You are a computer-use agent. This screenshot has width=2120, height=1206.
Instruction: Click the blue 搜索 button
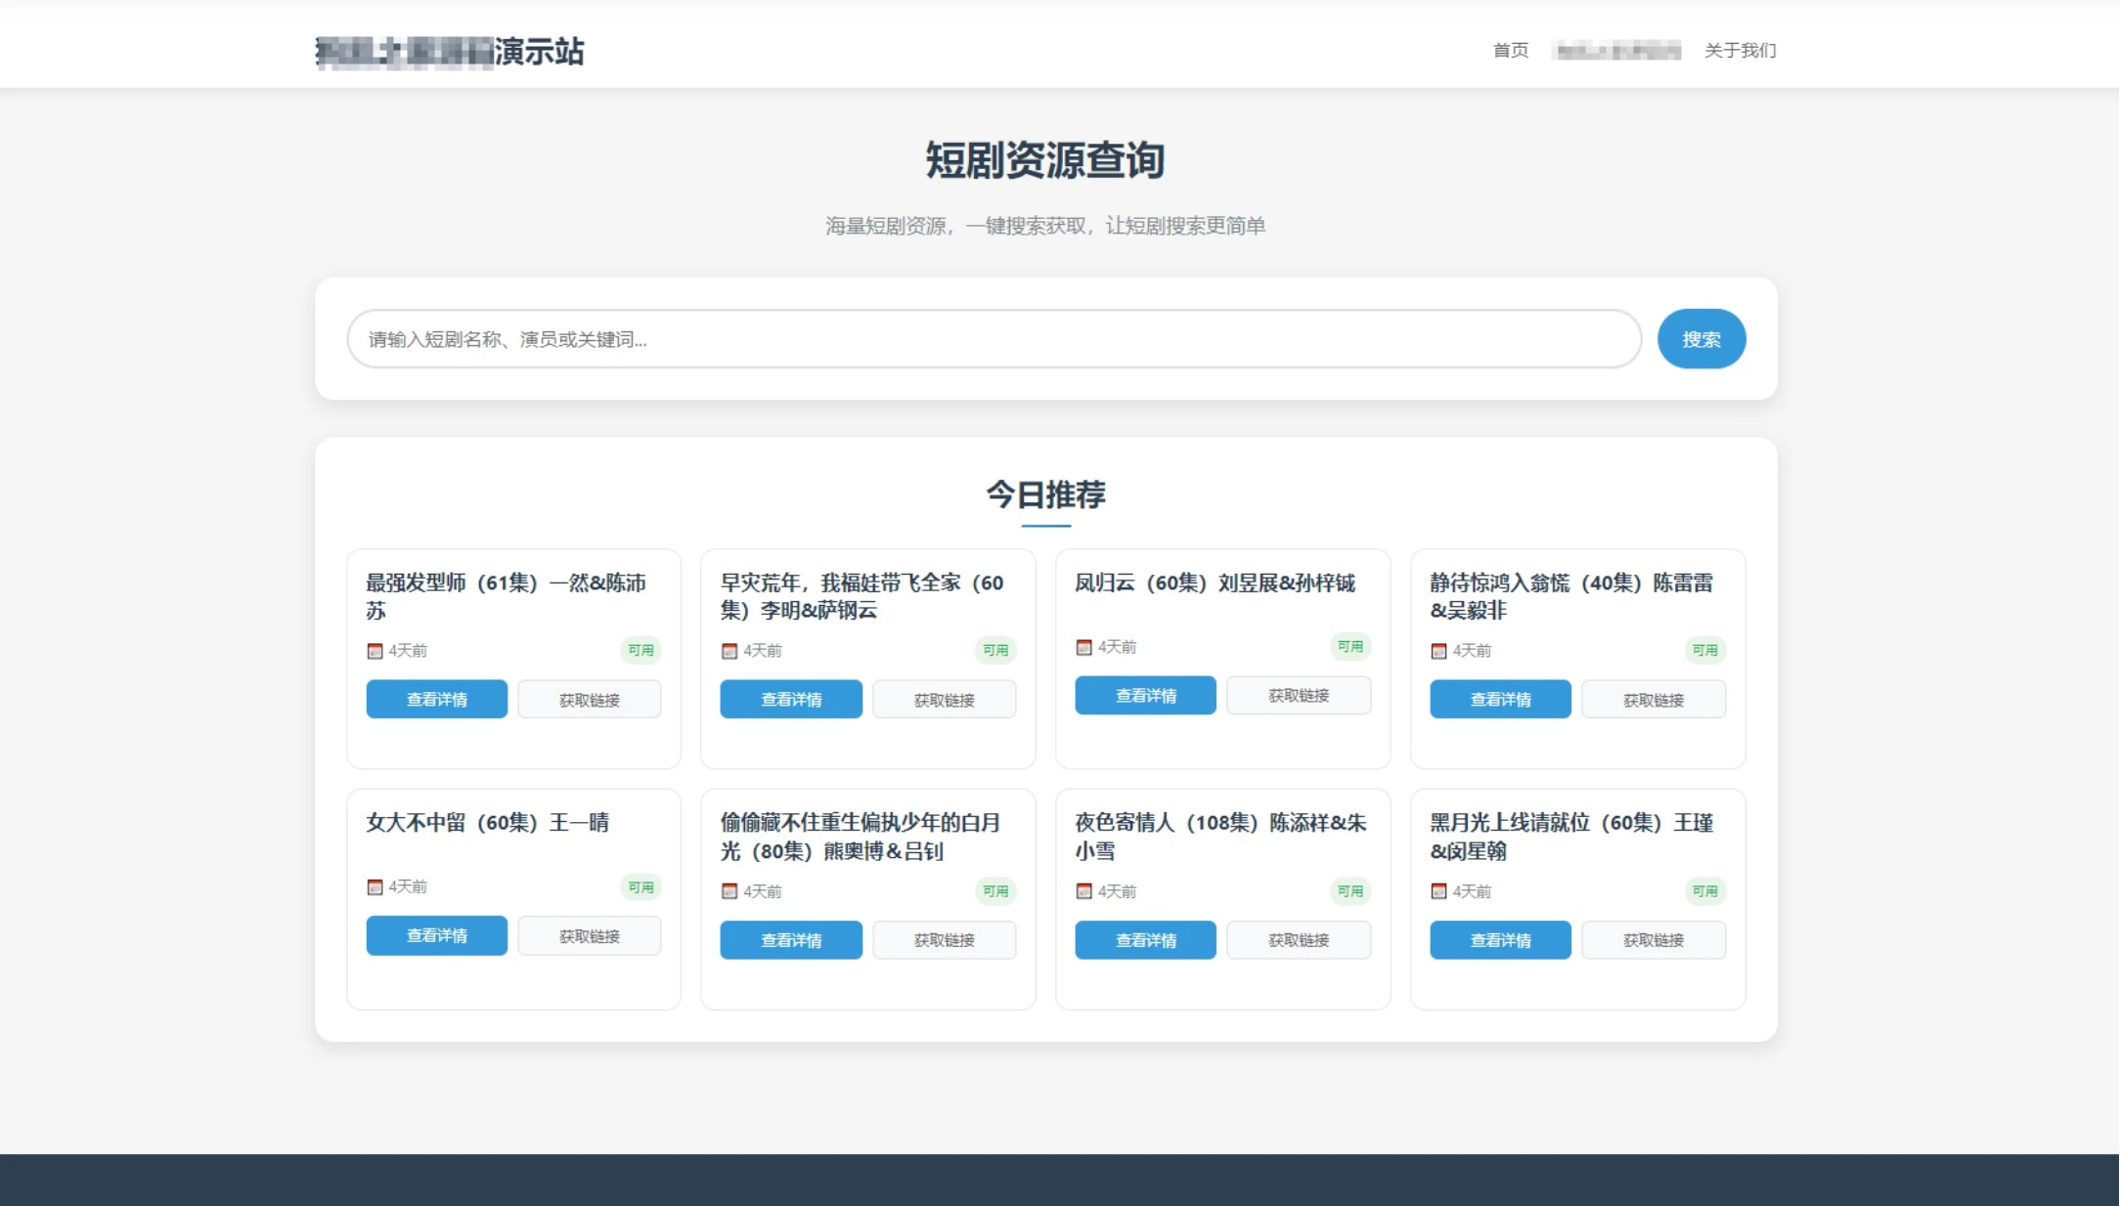click(1701, 339)
